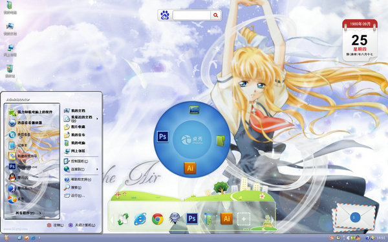The width and height of the screenshot is (388, 242).
Task: Open the green folder in circular launcher
Action: (221, 141)
